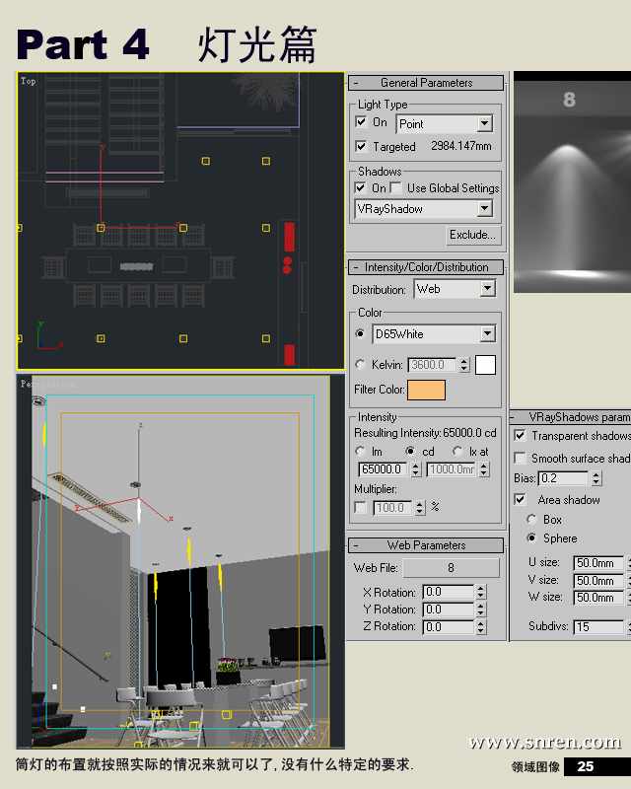Collapse the Intensity/Color/Distribution rollout

tap(426, 267)
